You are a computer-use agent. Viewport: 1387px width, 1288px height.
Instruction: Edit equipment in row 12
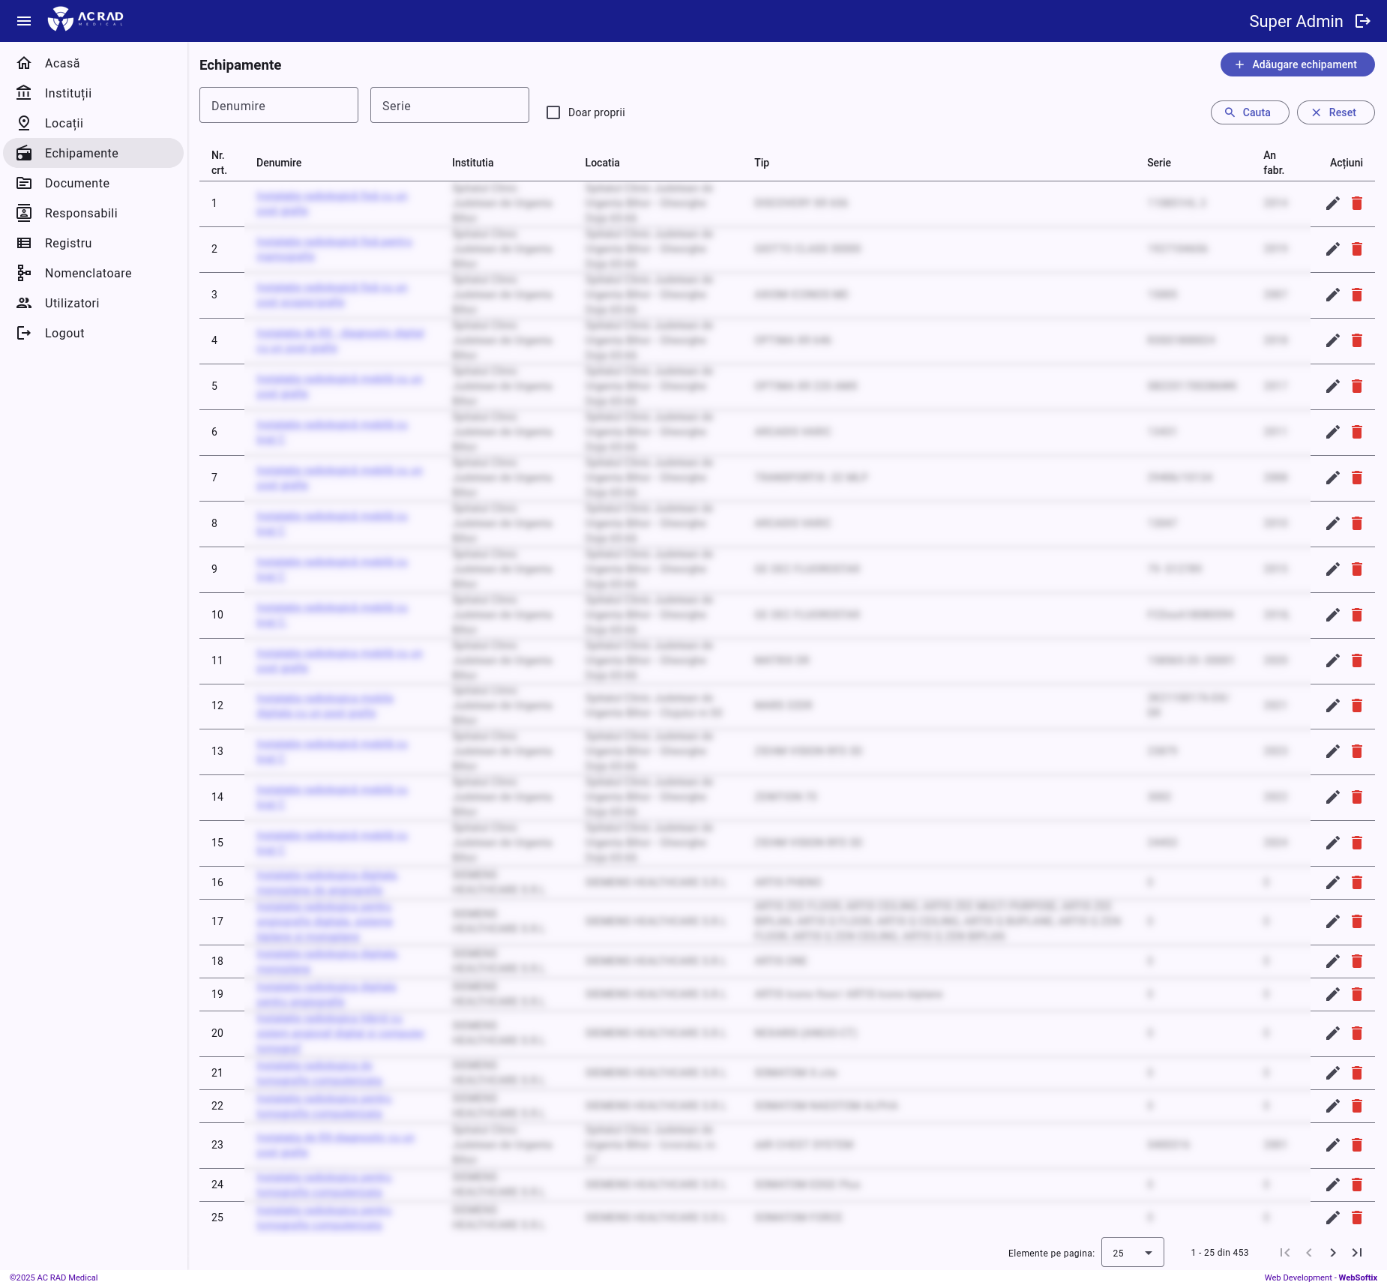click(x=1332, y=705)
